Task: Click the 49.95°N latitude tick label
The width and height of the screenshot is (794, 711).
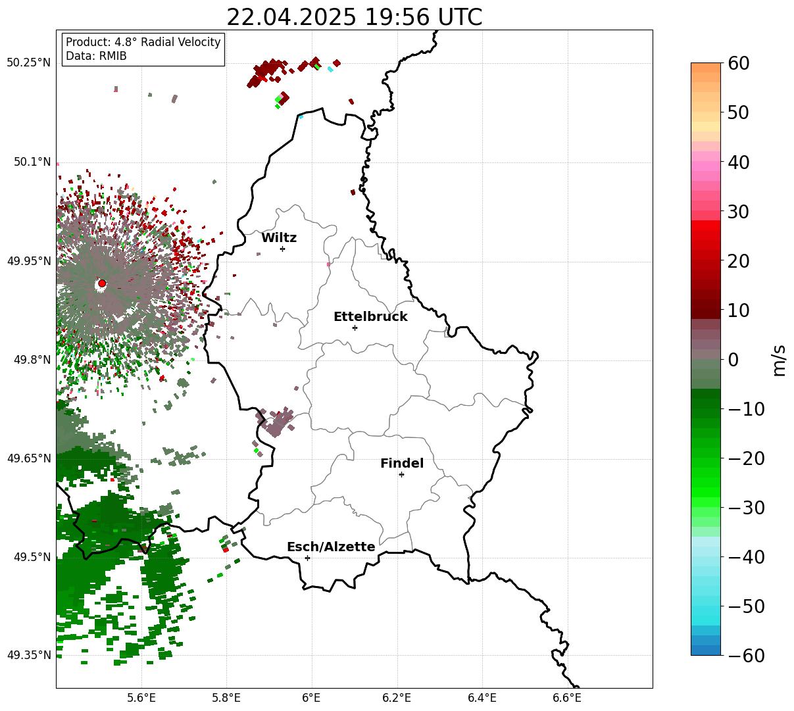Action: point(29,261)
